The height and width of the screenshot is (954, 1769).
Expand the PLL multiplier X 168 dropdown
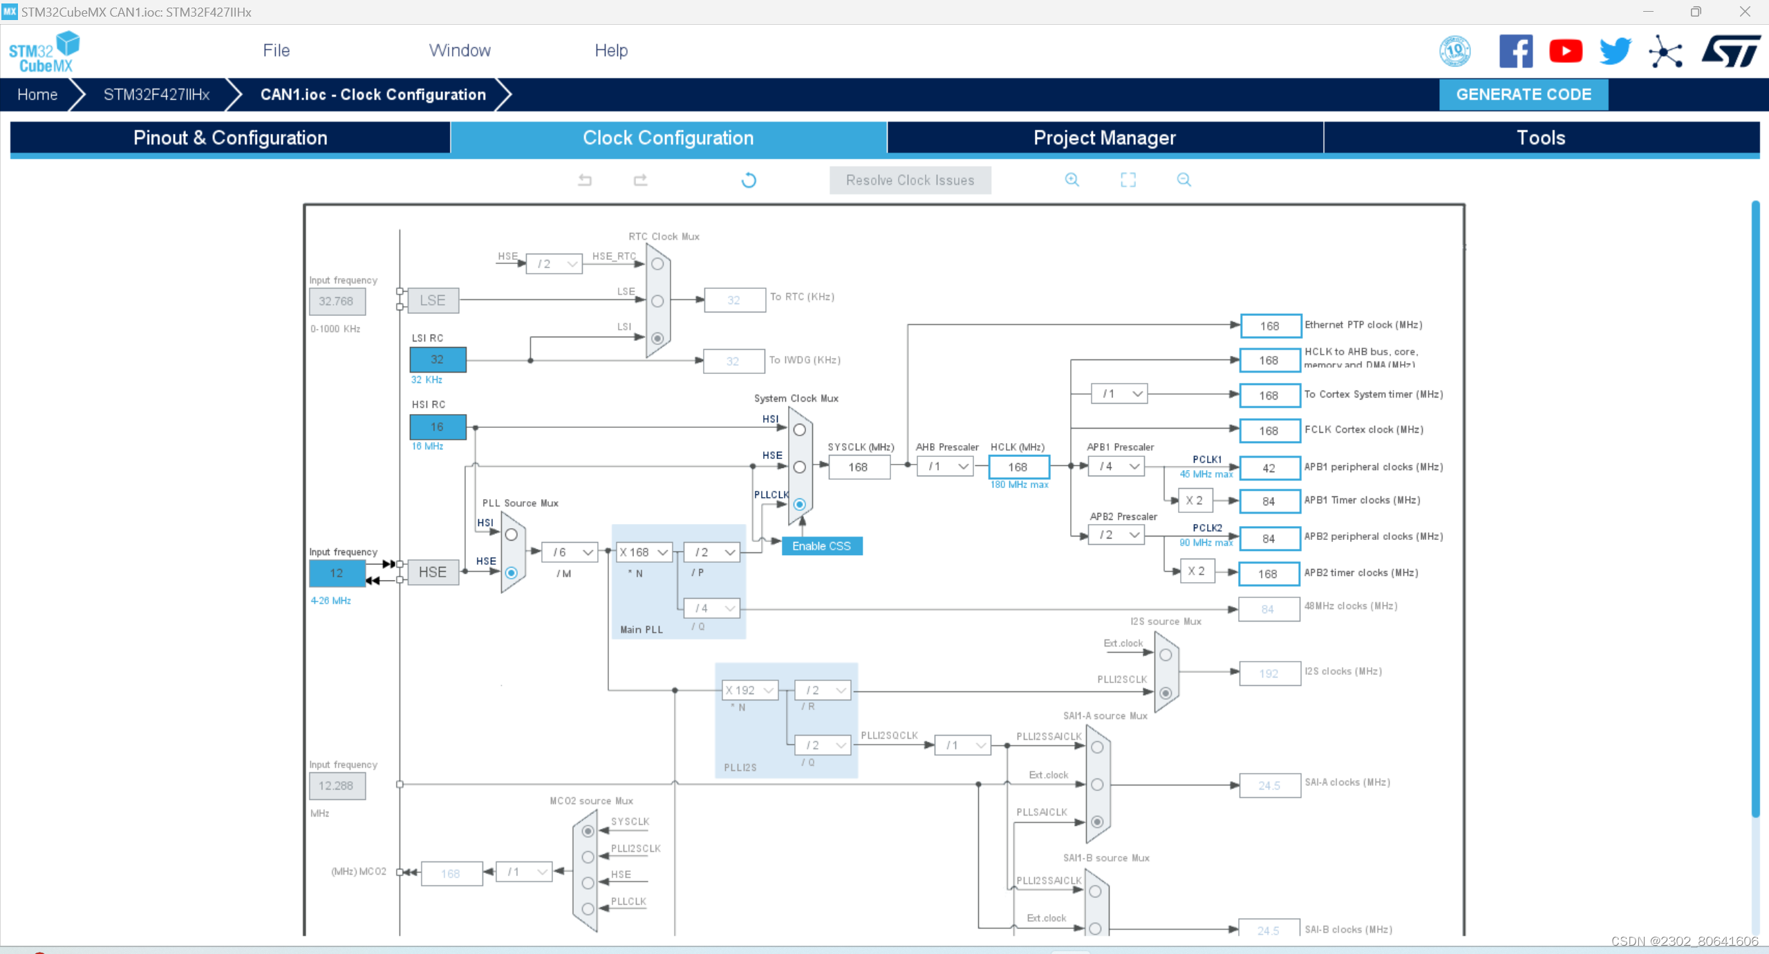(x=644, y=552)
